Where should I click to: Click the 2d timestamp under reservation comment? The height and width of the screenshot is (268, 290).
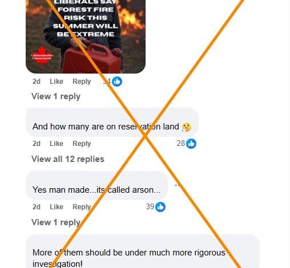pyautogui.click(x=37, y=144)
